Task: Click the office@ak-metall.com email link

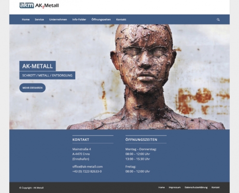Action: tap(87, 166)
